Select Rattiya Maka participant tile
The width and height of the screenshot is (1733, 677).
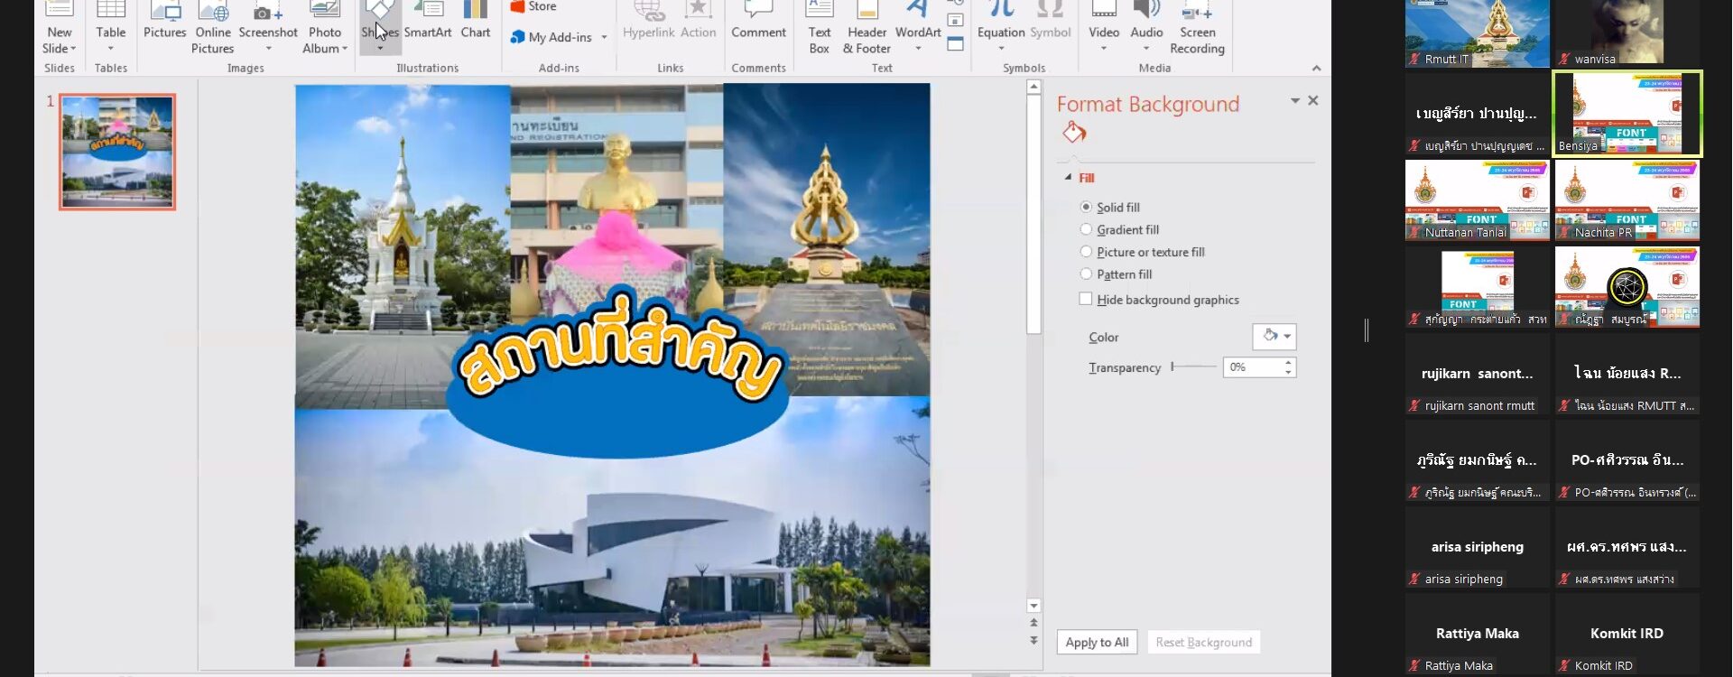click(x=1478, y=634)
